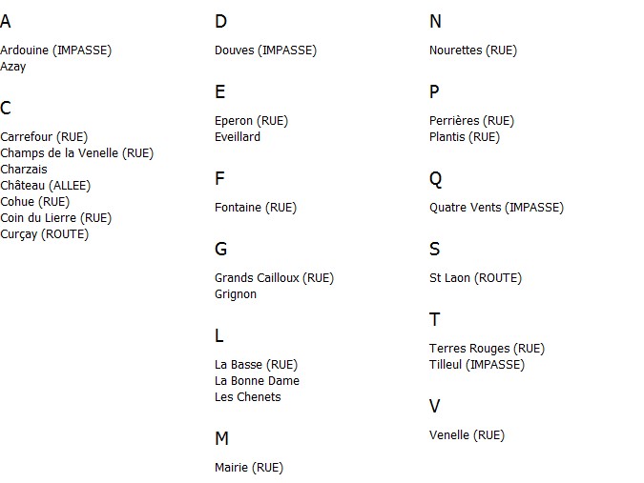
Task: Open the Perrières (RUE) entry
Action: coord(472,121)
